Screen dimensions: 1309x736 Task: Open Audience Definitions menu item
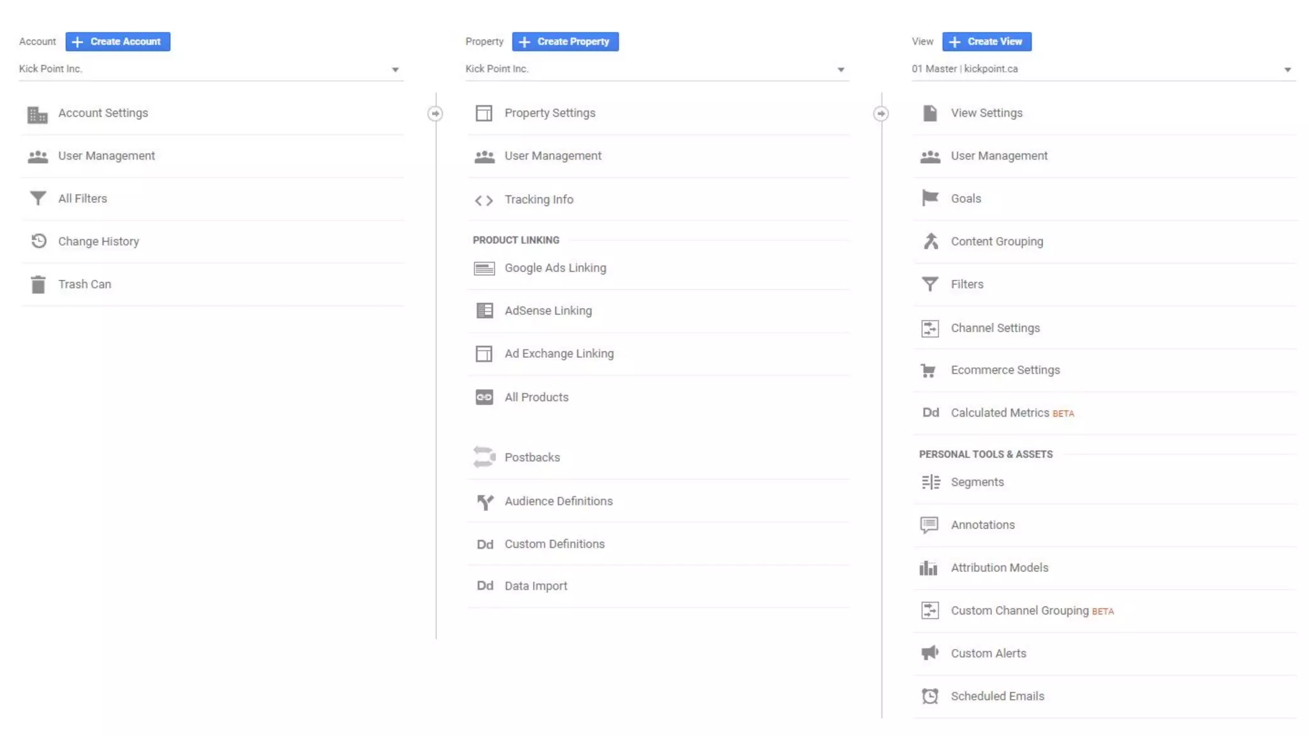(558, 502)
